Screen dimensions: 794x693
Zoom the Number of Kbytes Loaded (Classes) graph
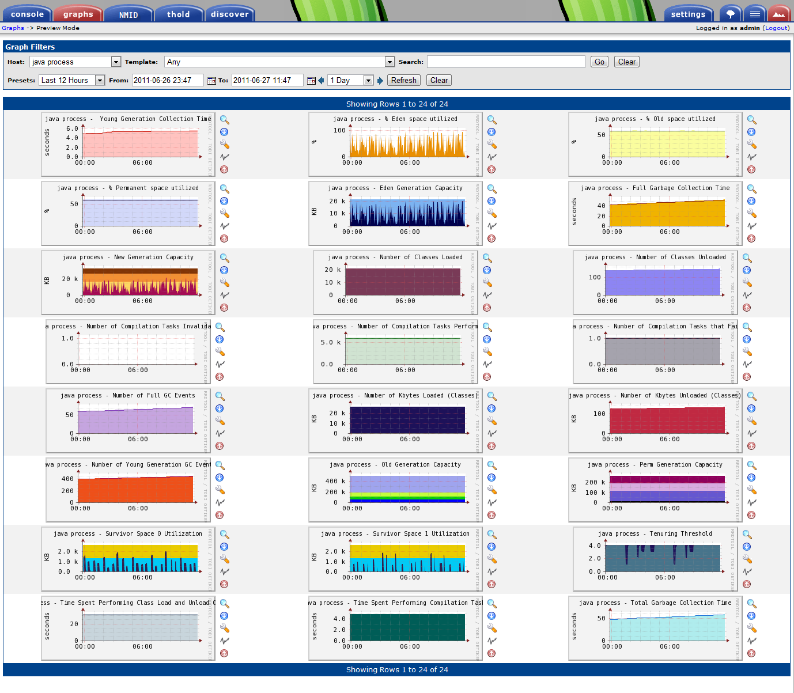click(x=492, y=396)
